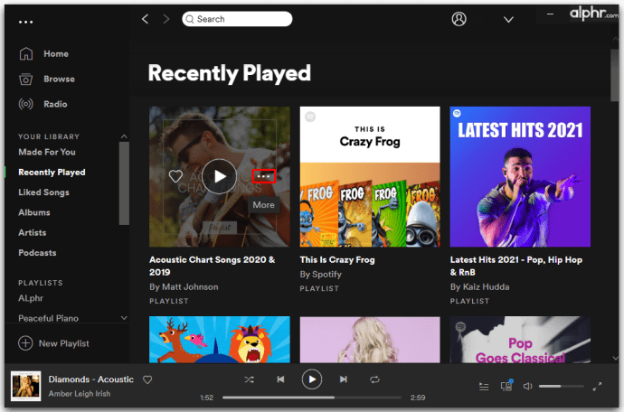The width and height of the screenshot is (624, 412).
Task: Play the Acoustic Chart Songs playlist
Action: coord(219,176)
